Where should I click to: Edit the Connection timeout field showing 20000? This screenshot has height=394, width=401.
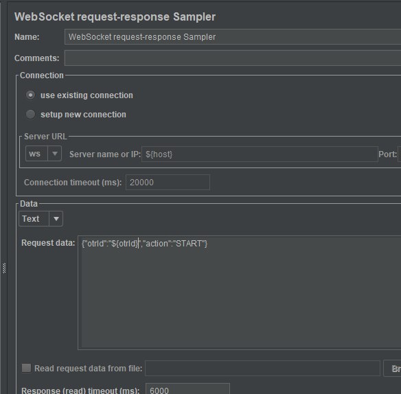pyautogui.click(x=168, y=183)
